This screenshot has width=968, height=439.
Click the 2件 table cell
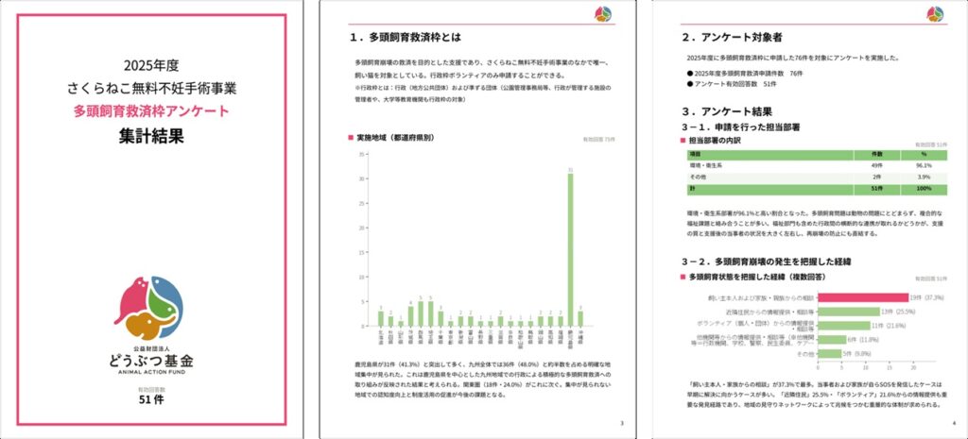[x=876, y=177]
